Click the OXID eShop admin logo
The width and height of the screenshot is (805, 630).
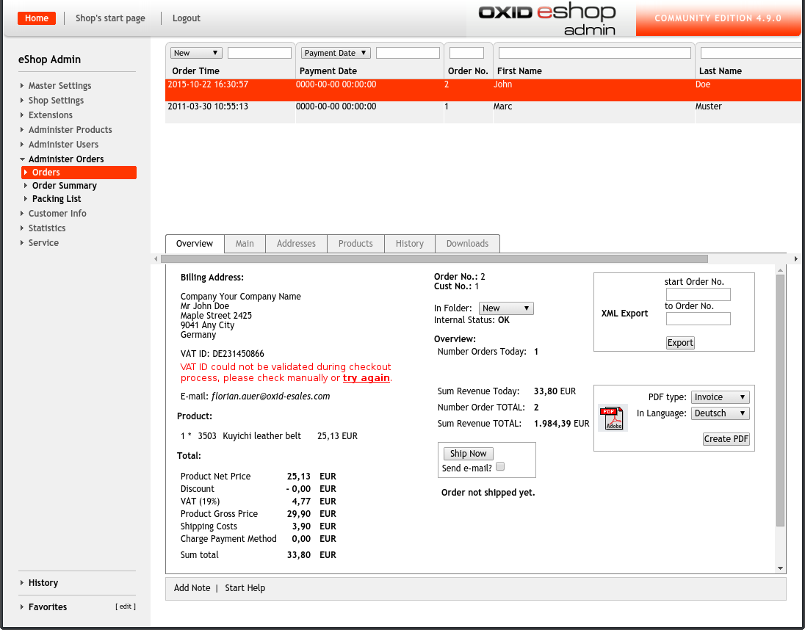pyautogui.click(x=546, y=19)
